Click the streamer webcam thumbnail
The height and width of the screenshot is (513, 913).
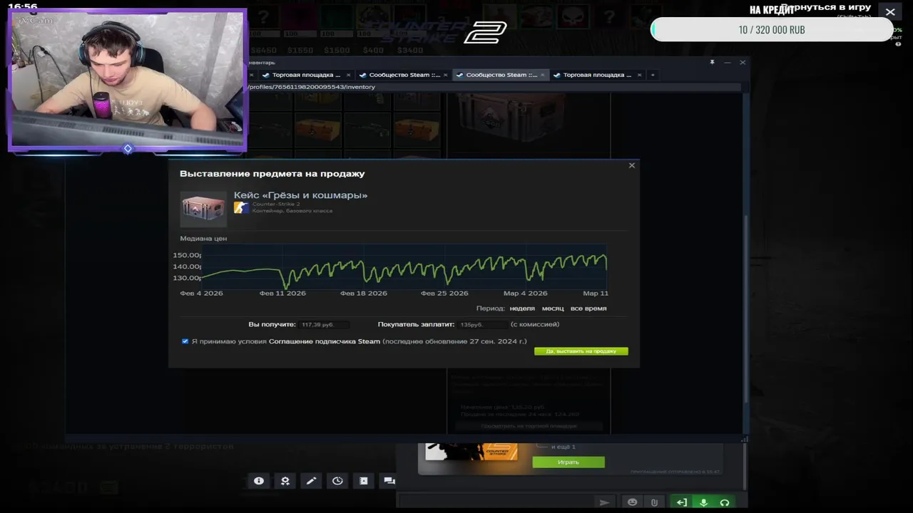click(127, 80)
